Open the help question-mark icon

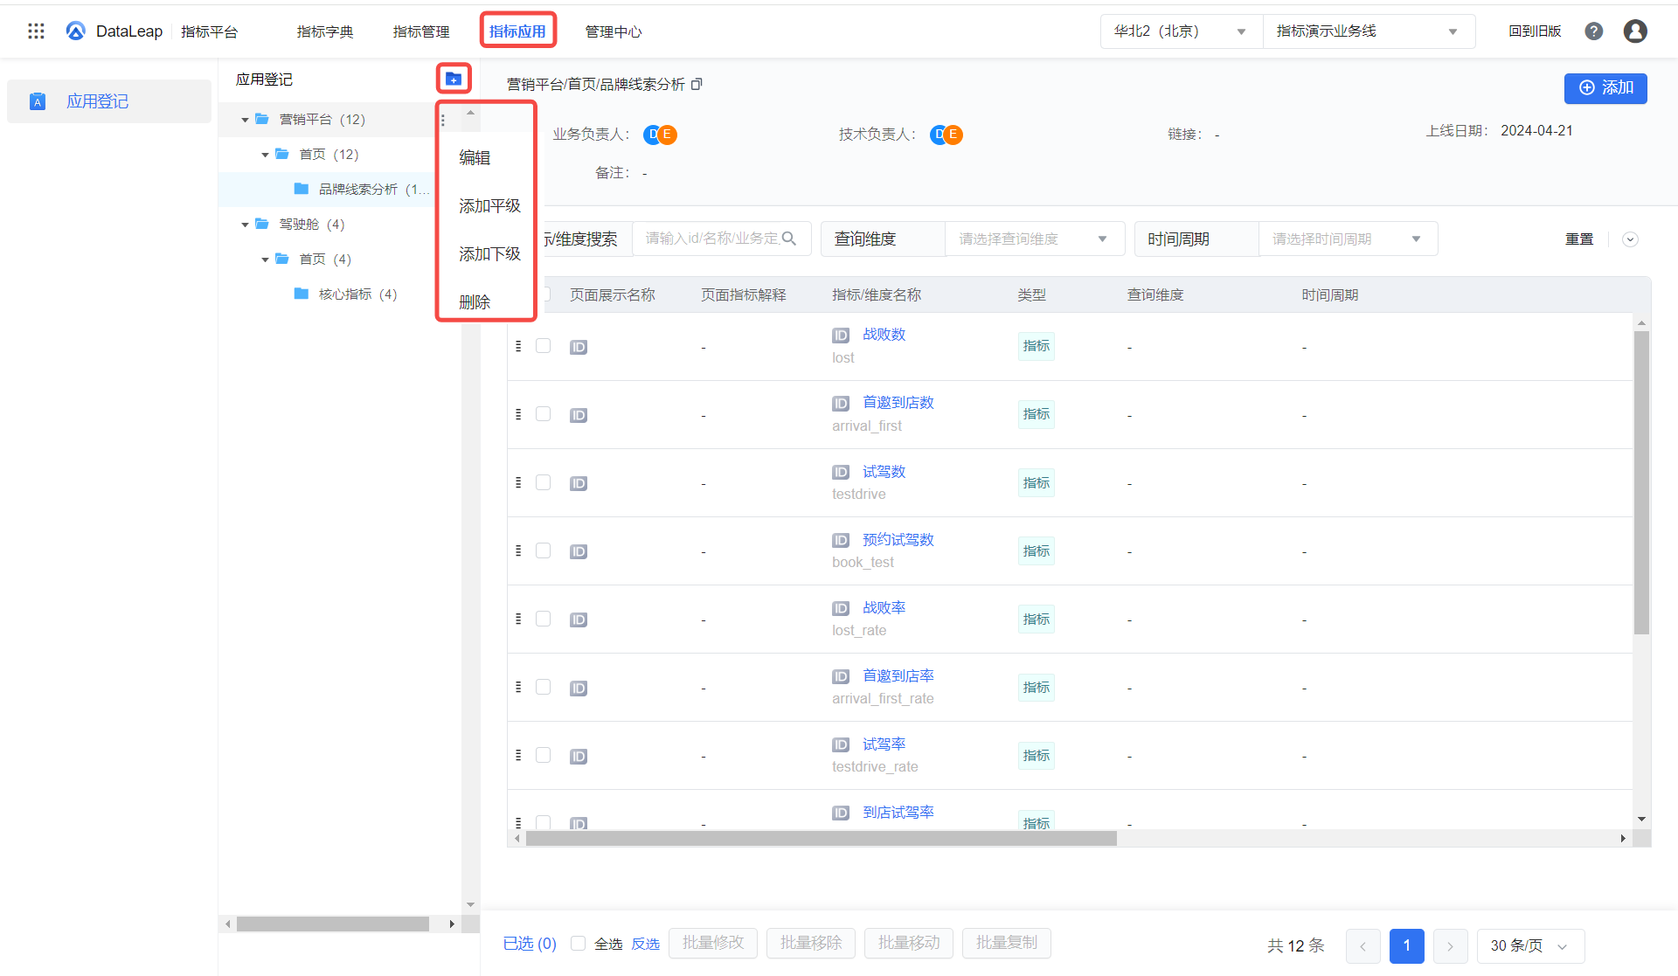click(1594, 31)
